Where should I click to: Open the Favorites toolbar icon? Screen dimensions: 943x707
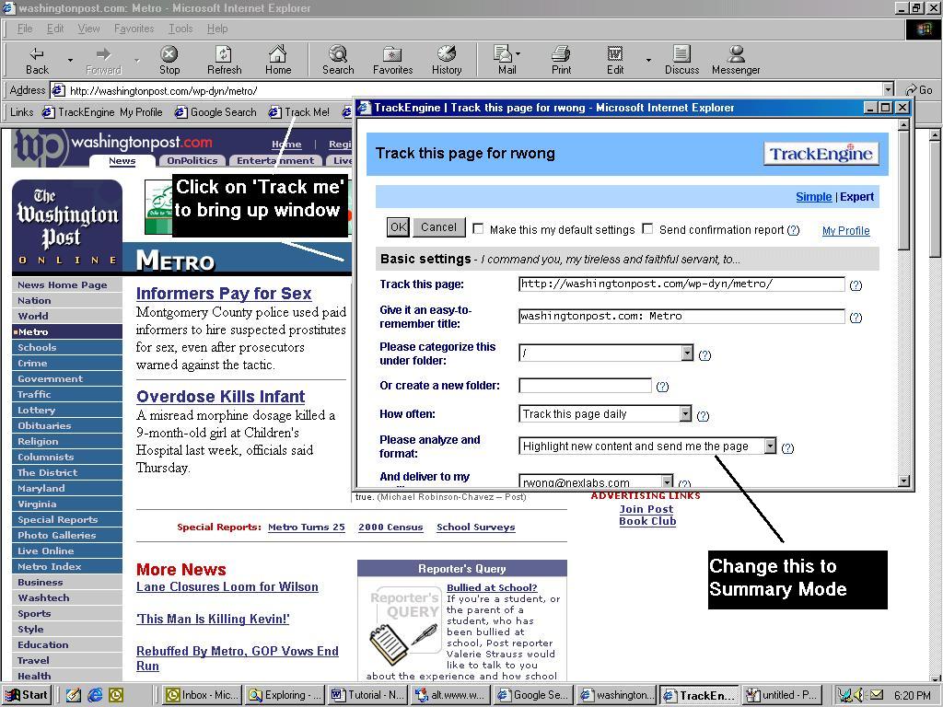(x=392, y=61)
